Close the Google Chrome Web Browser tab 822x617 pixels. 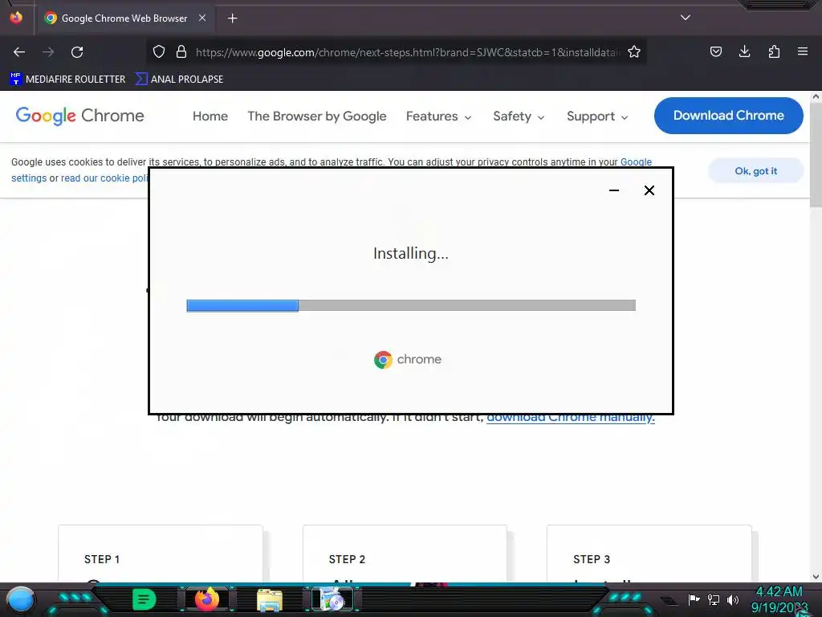(x=201, y=18)
